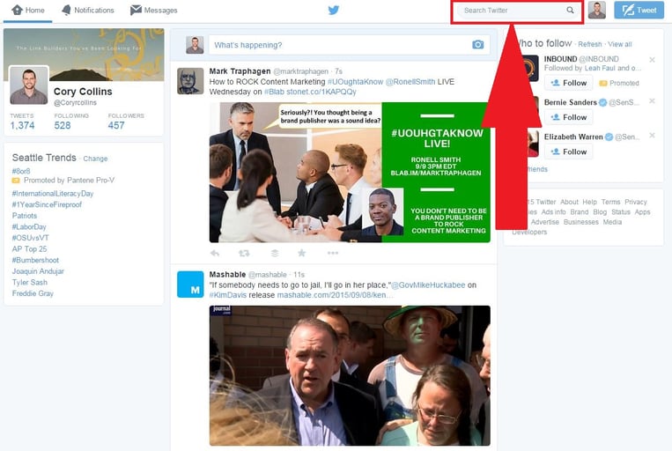The image size is (672, 451).
Task: Click the magnifier search icon
Action: tap(570, 10)
